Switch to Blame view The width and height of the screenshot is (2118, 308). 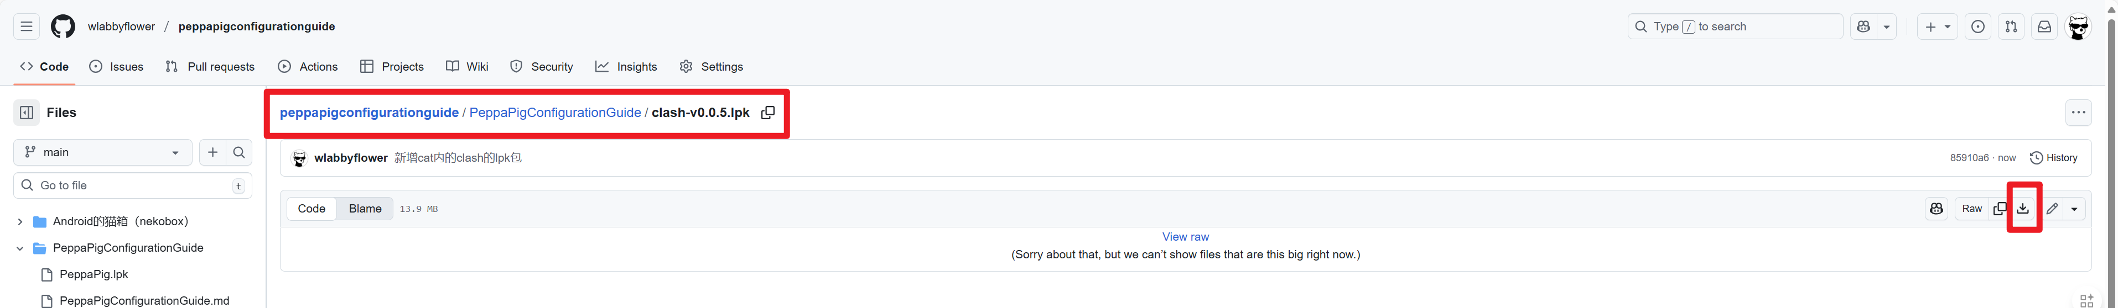[365, 209]
